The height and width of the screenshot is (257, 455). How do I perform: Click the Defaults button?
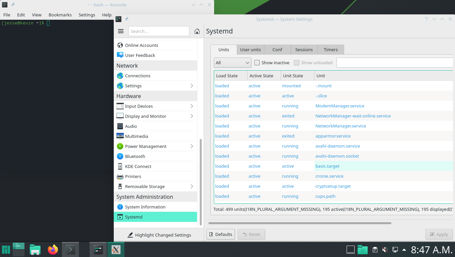[x=221, y=234]
